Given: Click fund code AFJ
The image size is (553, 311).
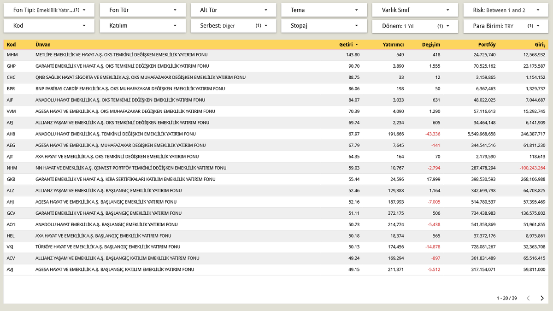Looking at the screenshot, I should click(10, 123).
